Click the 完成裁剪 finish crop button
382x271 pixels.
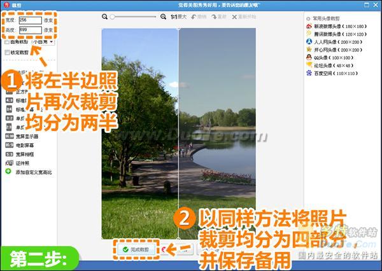[136, 249]
